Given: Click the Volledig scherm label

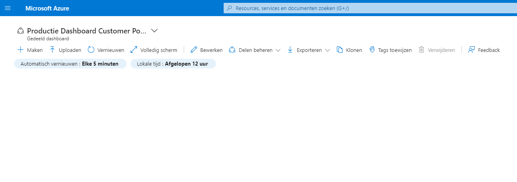Looking at the screenshot, I should pos(159,50).
